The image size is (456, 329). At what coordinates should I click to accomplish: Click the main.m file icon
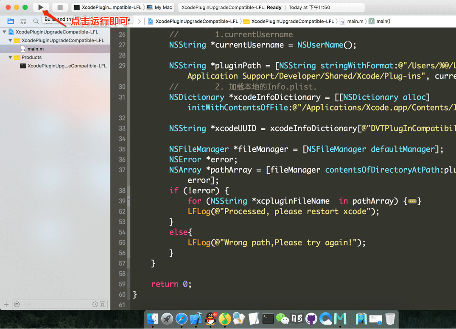pyautogui.click(x=23, y=49)
